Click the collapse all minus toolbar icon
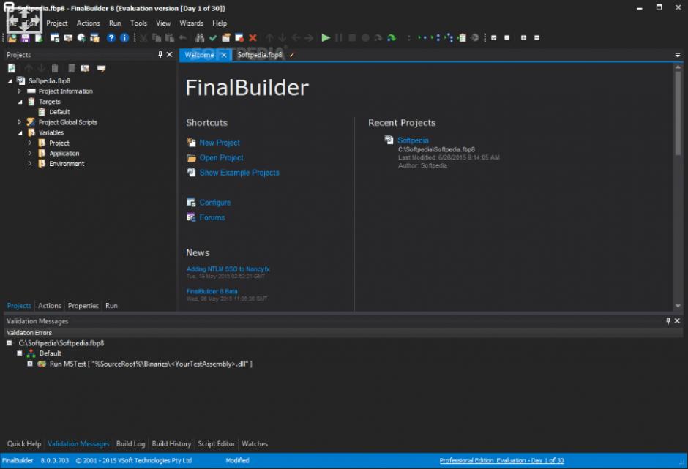Screen dimensions: 688x469 coord(536,38)
